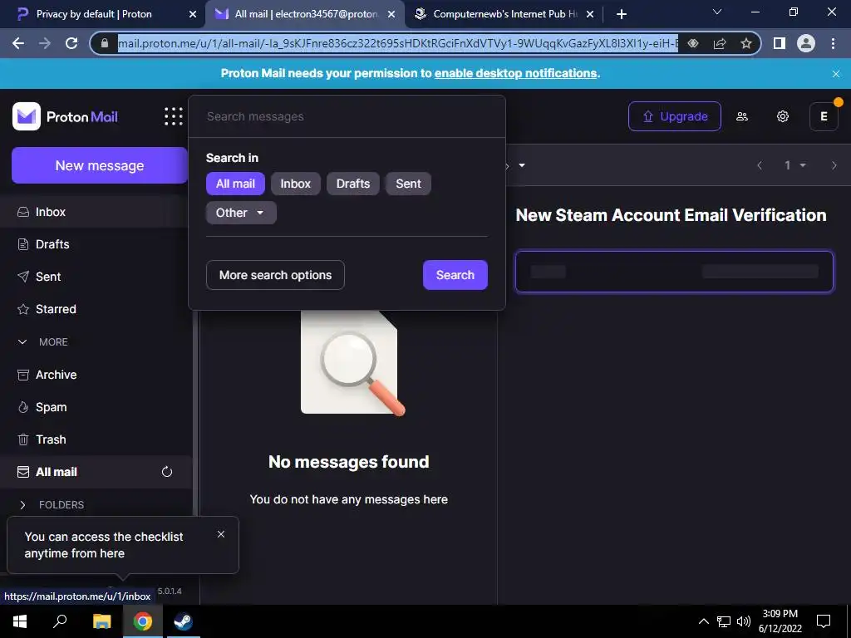Click the Proton Mail logo

pos(65,116)
